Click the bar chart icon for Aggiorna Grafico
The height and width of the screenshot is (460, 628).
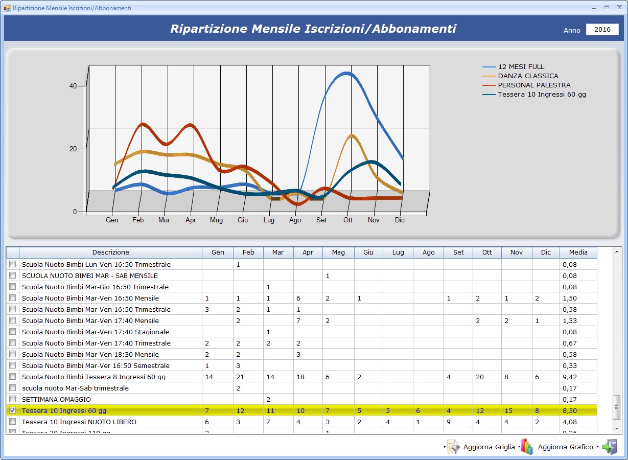527,447
